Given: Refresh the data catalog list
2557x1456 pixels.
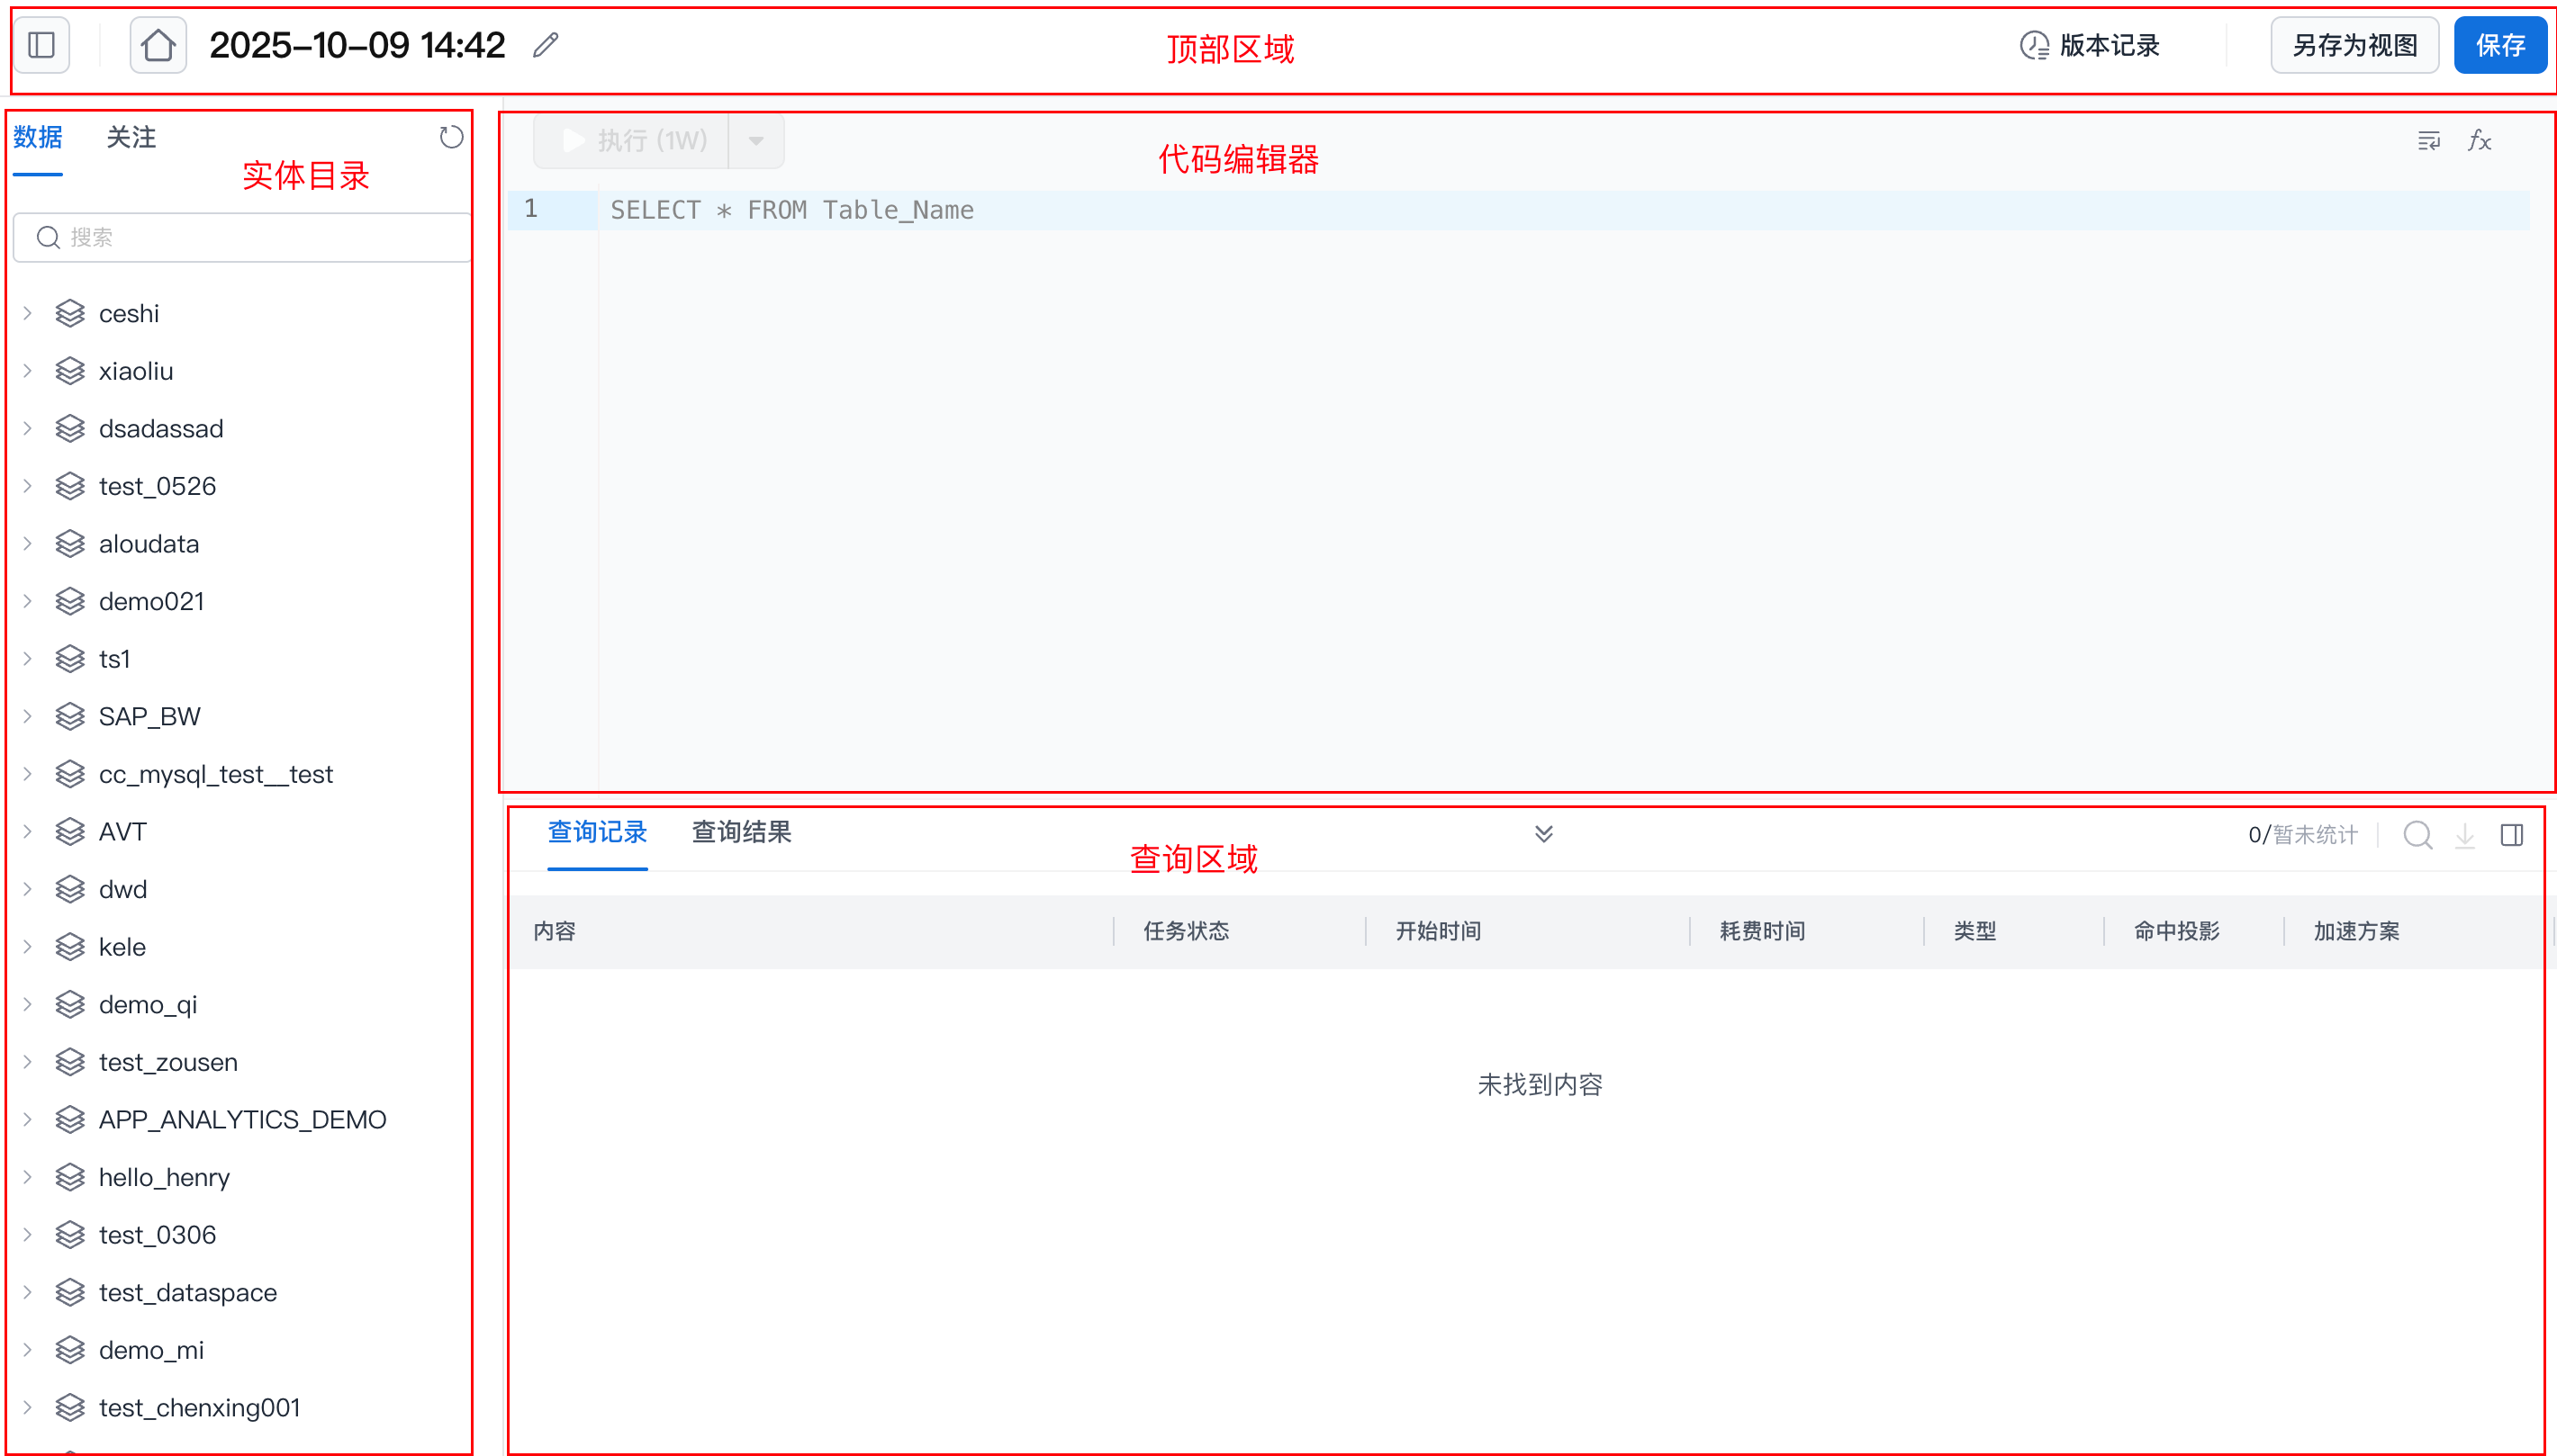Looking at the screenshot, I should 451,137.
